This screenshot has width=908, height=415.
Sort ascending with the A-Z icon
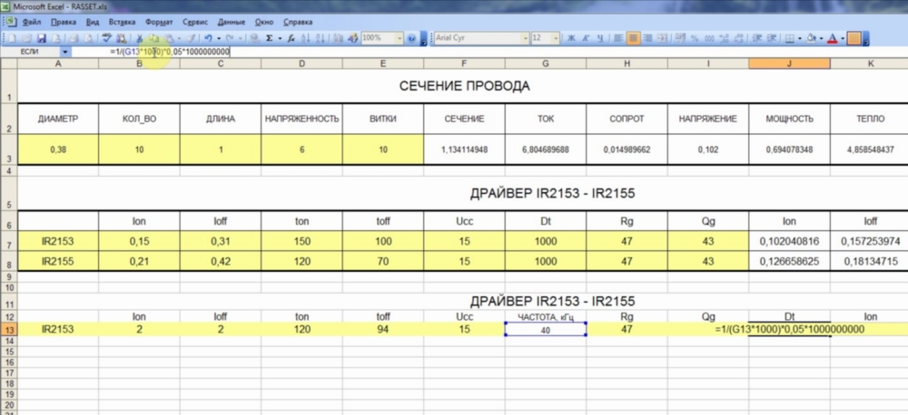[305, 38]
